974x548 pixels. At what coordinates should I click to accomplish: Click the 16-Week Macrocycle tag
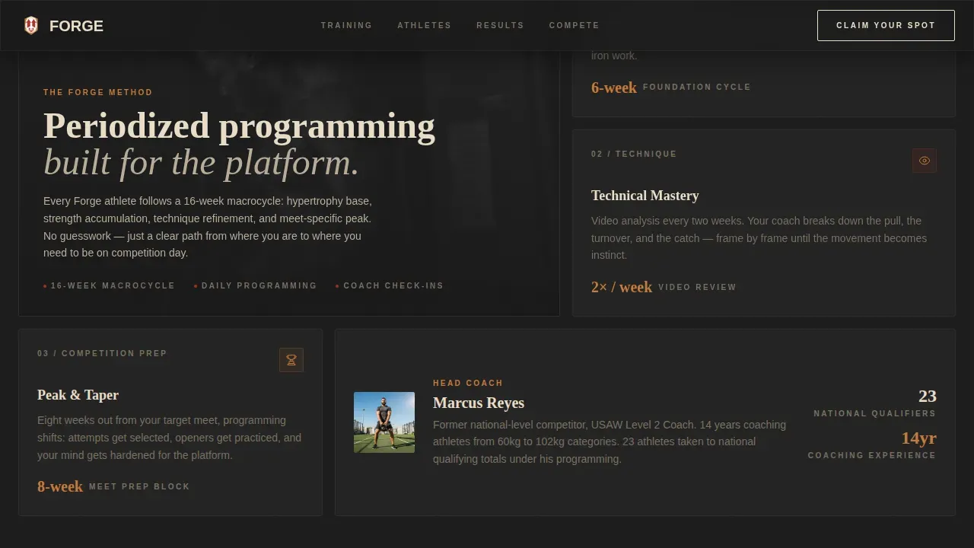[x=110, y=286]
